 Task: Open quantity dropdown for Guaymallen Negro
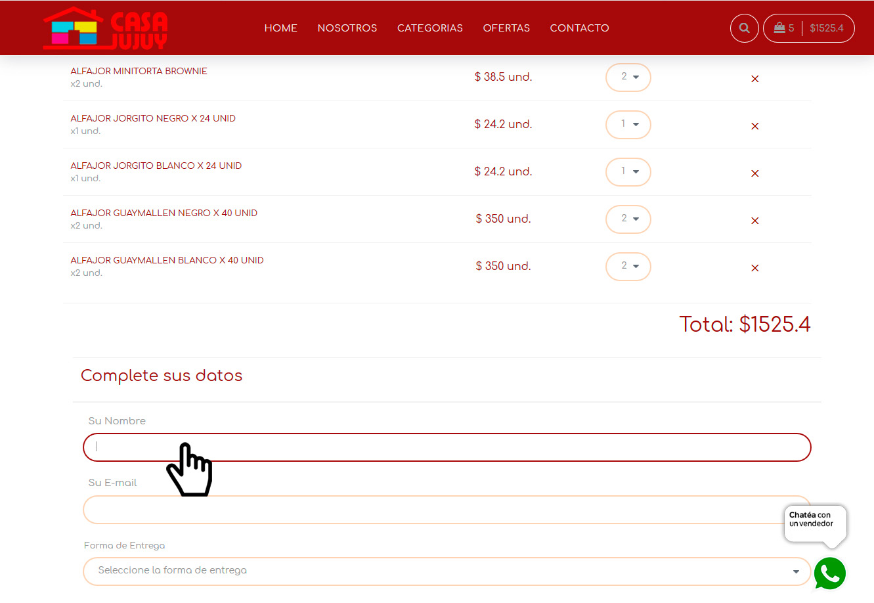(x=628, y=219)
